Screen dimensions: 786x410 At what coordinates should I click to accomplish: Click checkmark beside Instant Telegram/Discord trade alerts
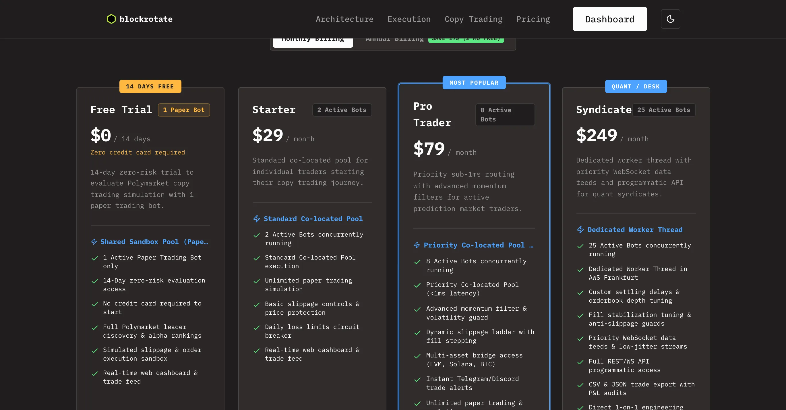[x=417, y=380]
